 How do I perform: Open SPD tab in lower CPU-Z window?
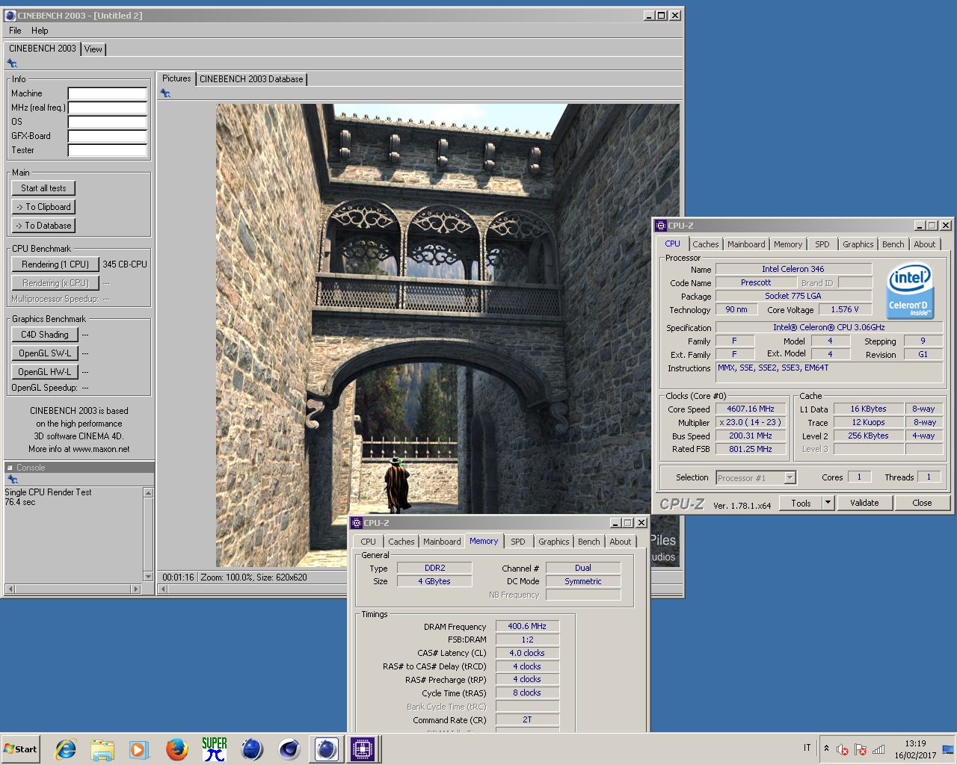(518, 542)
